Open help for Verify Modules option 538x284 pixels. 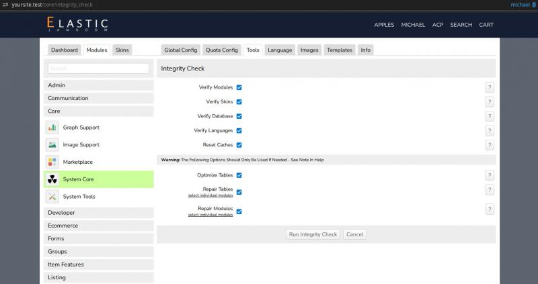point(490,88)
